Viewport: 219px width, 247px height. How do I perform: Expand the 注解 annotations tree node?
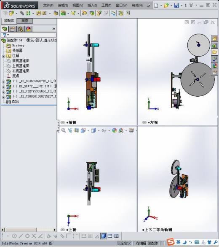[x=3, y=56]
